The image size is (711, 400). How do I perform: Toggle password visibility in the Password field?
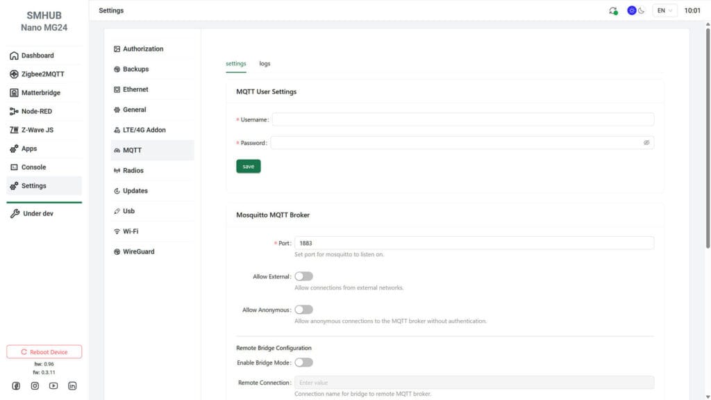click(646, 142)
